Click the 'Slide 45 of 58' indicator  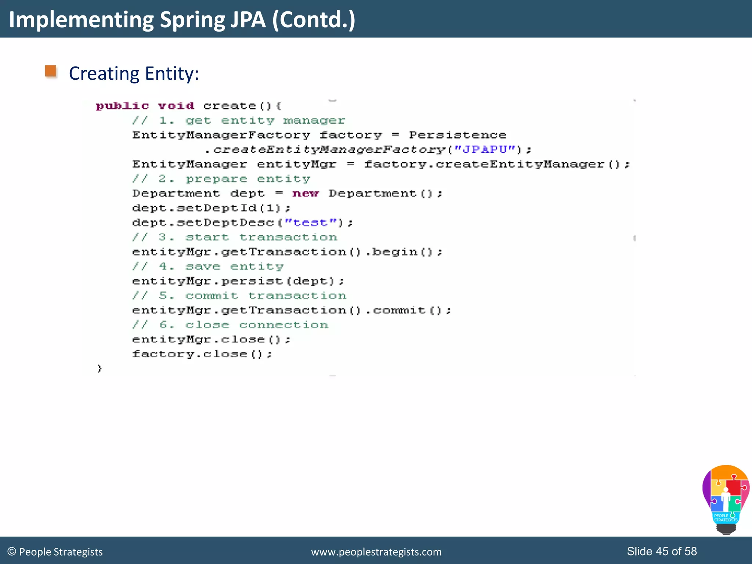click(662, 551)
